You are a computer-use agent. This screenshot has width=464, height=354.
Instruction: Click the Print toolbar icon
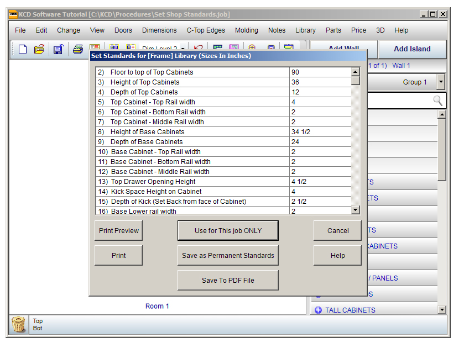pos(78,49)
